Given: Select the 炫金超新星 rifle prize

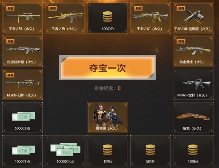Looking at the screenshot, I should (x=22, y=51).
